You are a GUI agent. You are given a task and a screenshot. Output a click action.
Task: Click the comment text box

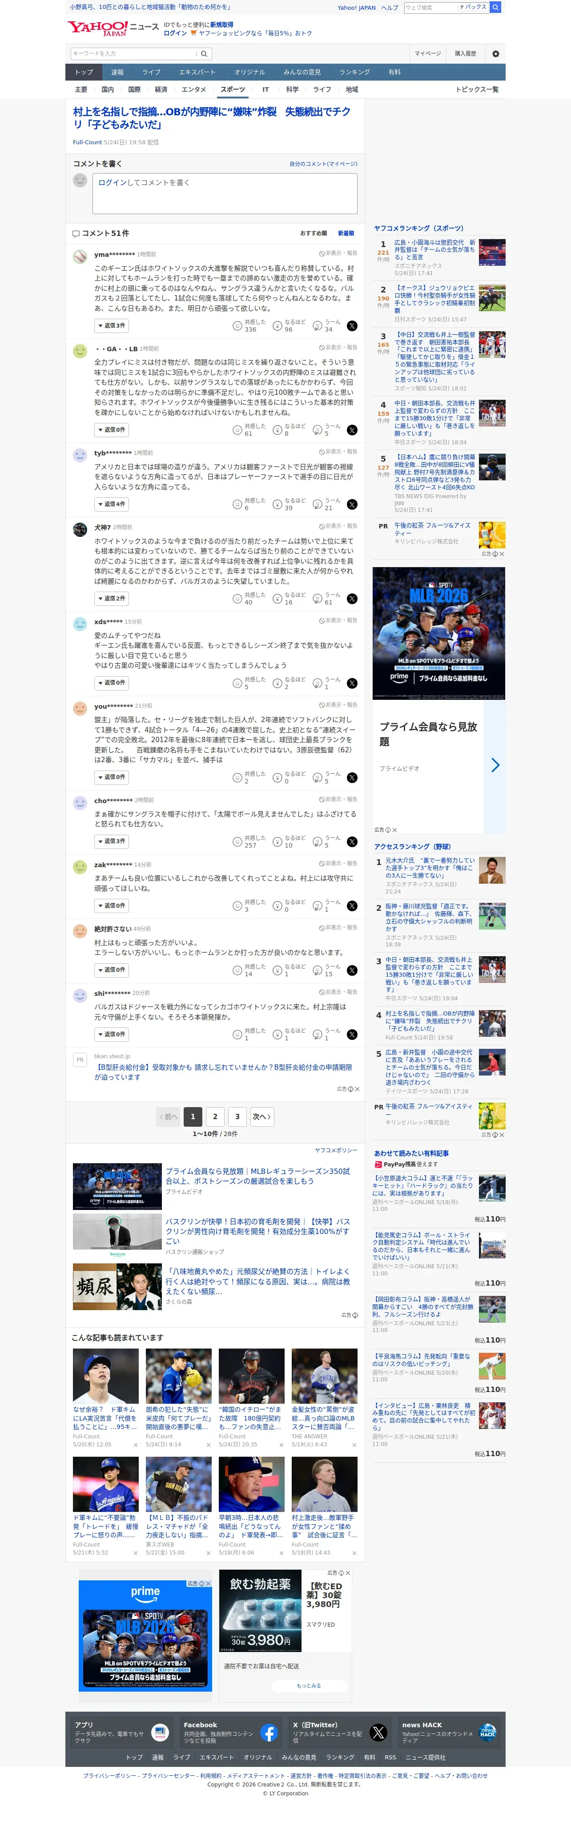click(225, 194)
